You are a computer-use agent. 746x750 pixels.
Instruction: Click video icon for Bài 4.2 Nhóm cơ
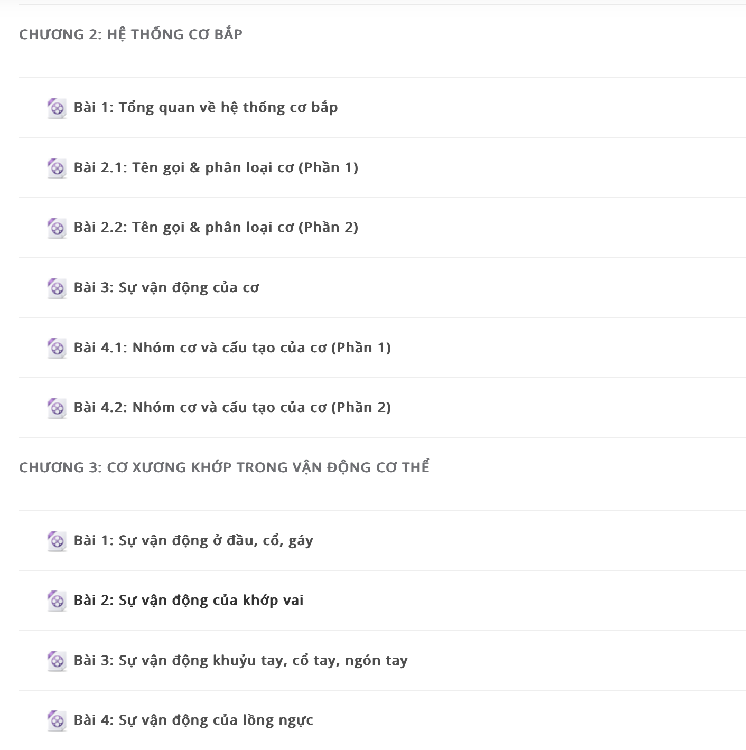pos(57,408)
